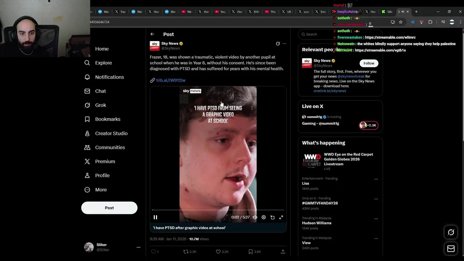The image size is (464, 261).
Task: Click the Sliker avatar in sidebar
Action: (x=89, y=247)
